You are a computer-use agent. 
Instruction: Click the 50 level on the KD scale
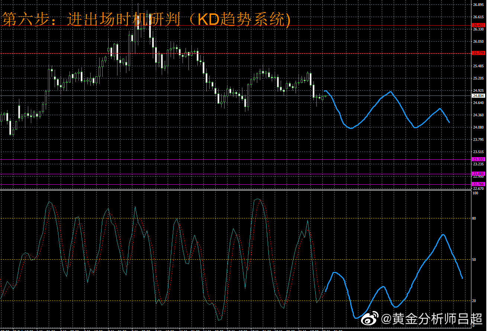point(474,259)
